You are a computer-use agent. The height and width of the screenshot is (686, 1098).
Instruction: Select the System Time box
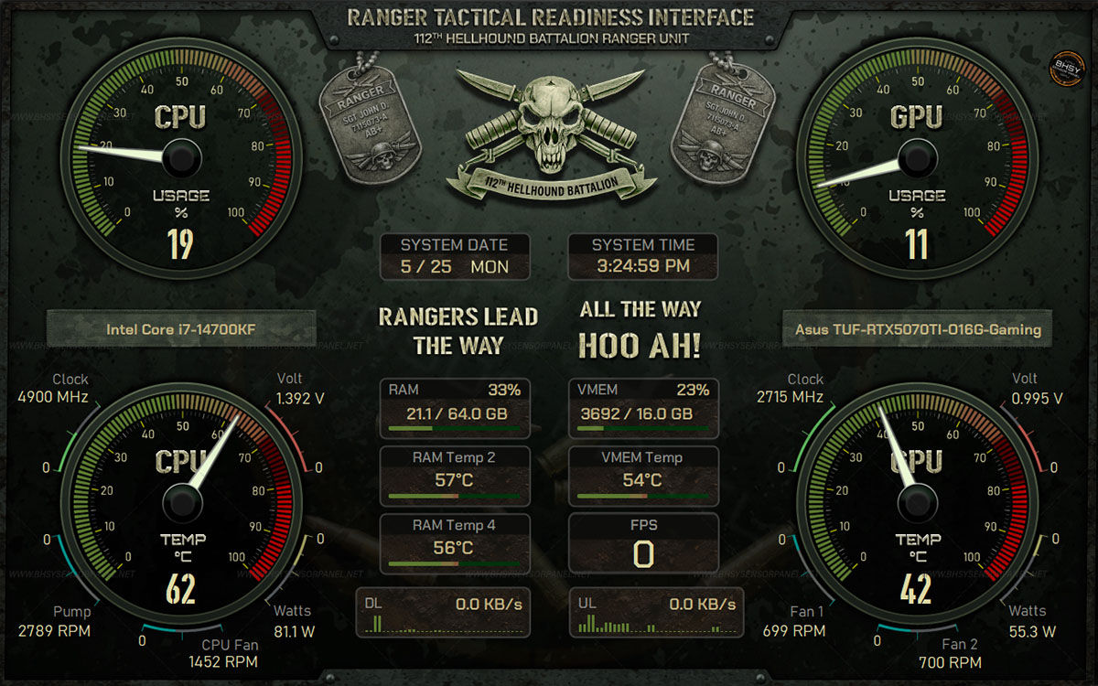(x=643, y=257)
